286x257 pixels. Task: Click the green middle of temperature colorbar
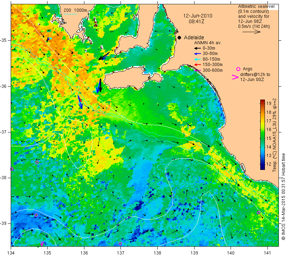(262, 135)
